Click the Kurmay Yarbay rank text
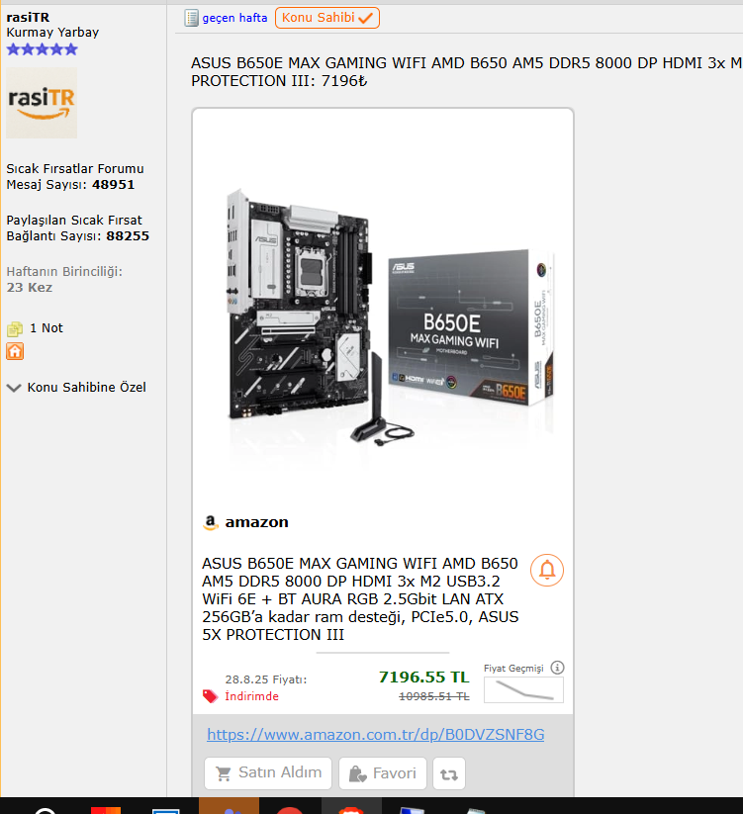This screenshot has width=743, height=814. (x=52, y=33)
